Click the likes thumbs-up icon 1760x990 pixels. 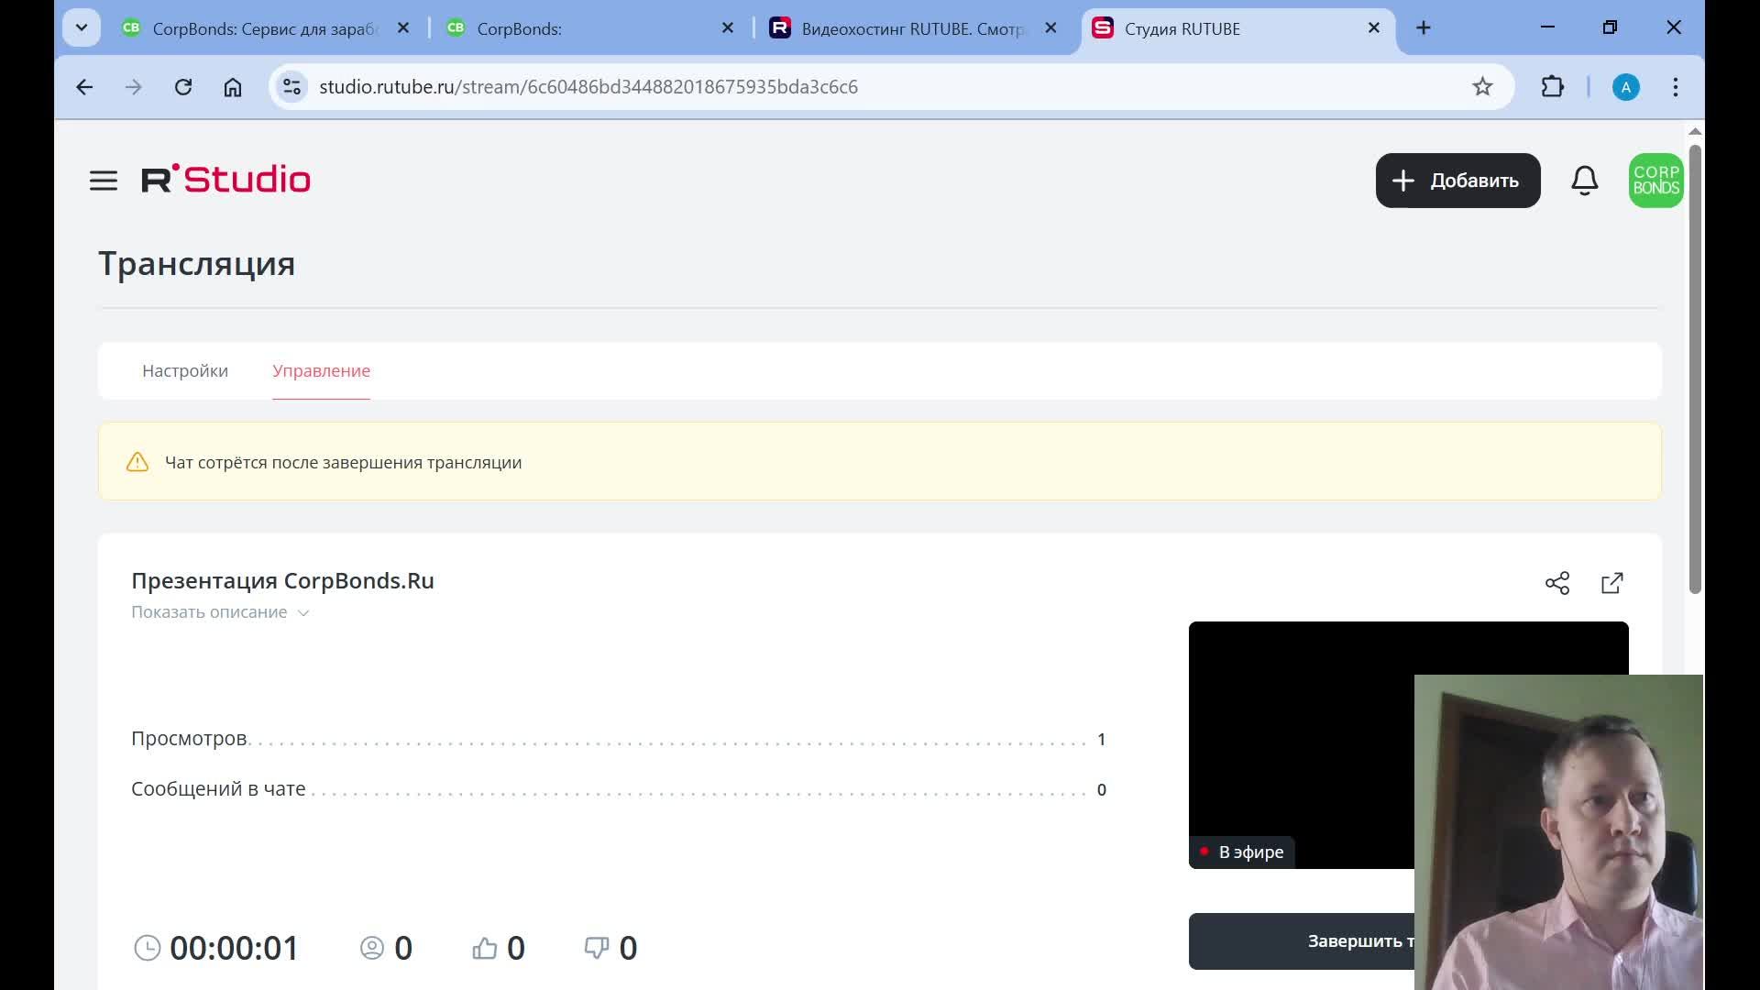pyautogui.click(x=485, y=948)
